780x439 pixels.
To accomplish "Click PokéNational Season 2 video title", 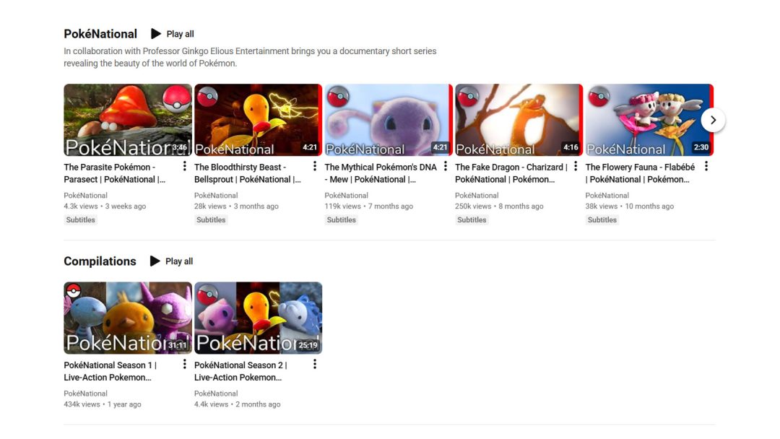I will (240, 371).
